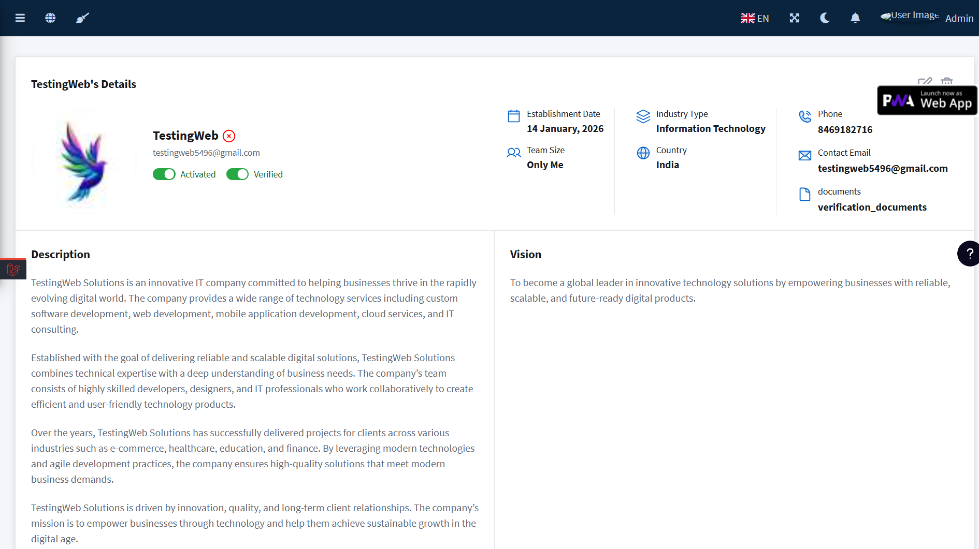Open the verification_documents link
This screenshot has width=979, height=549.
(872, 207)
